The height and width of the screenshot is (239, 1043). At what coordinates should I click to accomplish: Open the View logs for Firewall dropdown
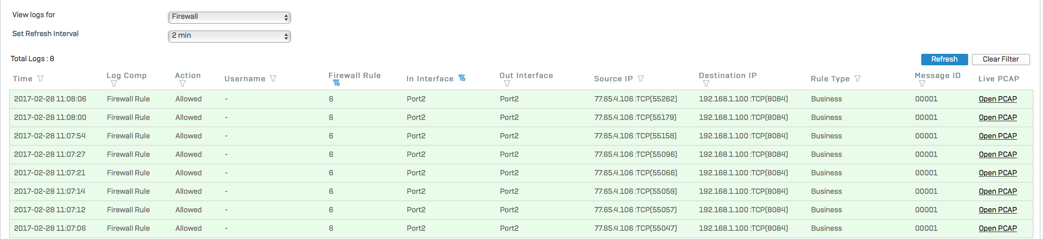(x=229, y=17)
